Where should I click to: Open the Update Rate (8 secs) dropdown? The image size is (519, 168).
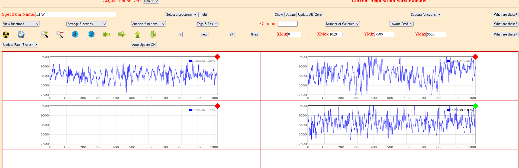(x=20, y=45)
